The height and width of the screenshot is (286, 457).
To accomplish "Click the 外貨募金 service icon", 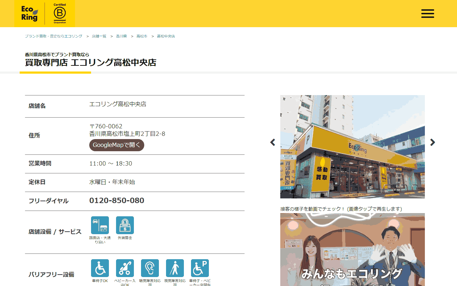I will (125, 225).
